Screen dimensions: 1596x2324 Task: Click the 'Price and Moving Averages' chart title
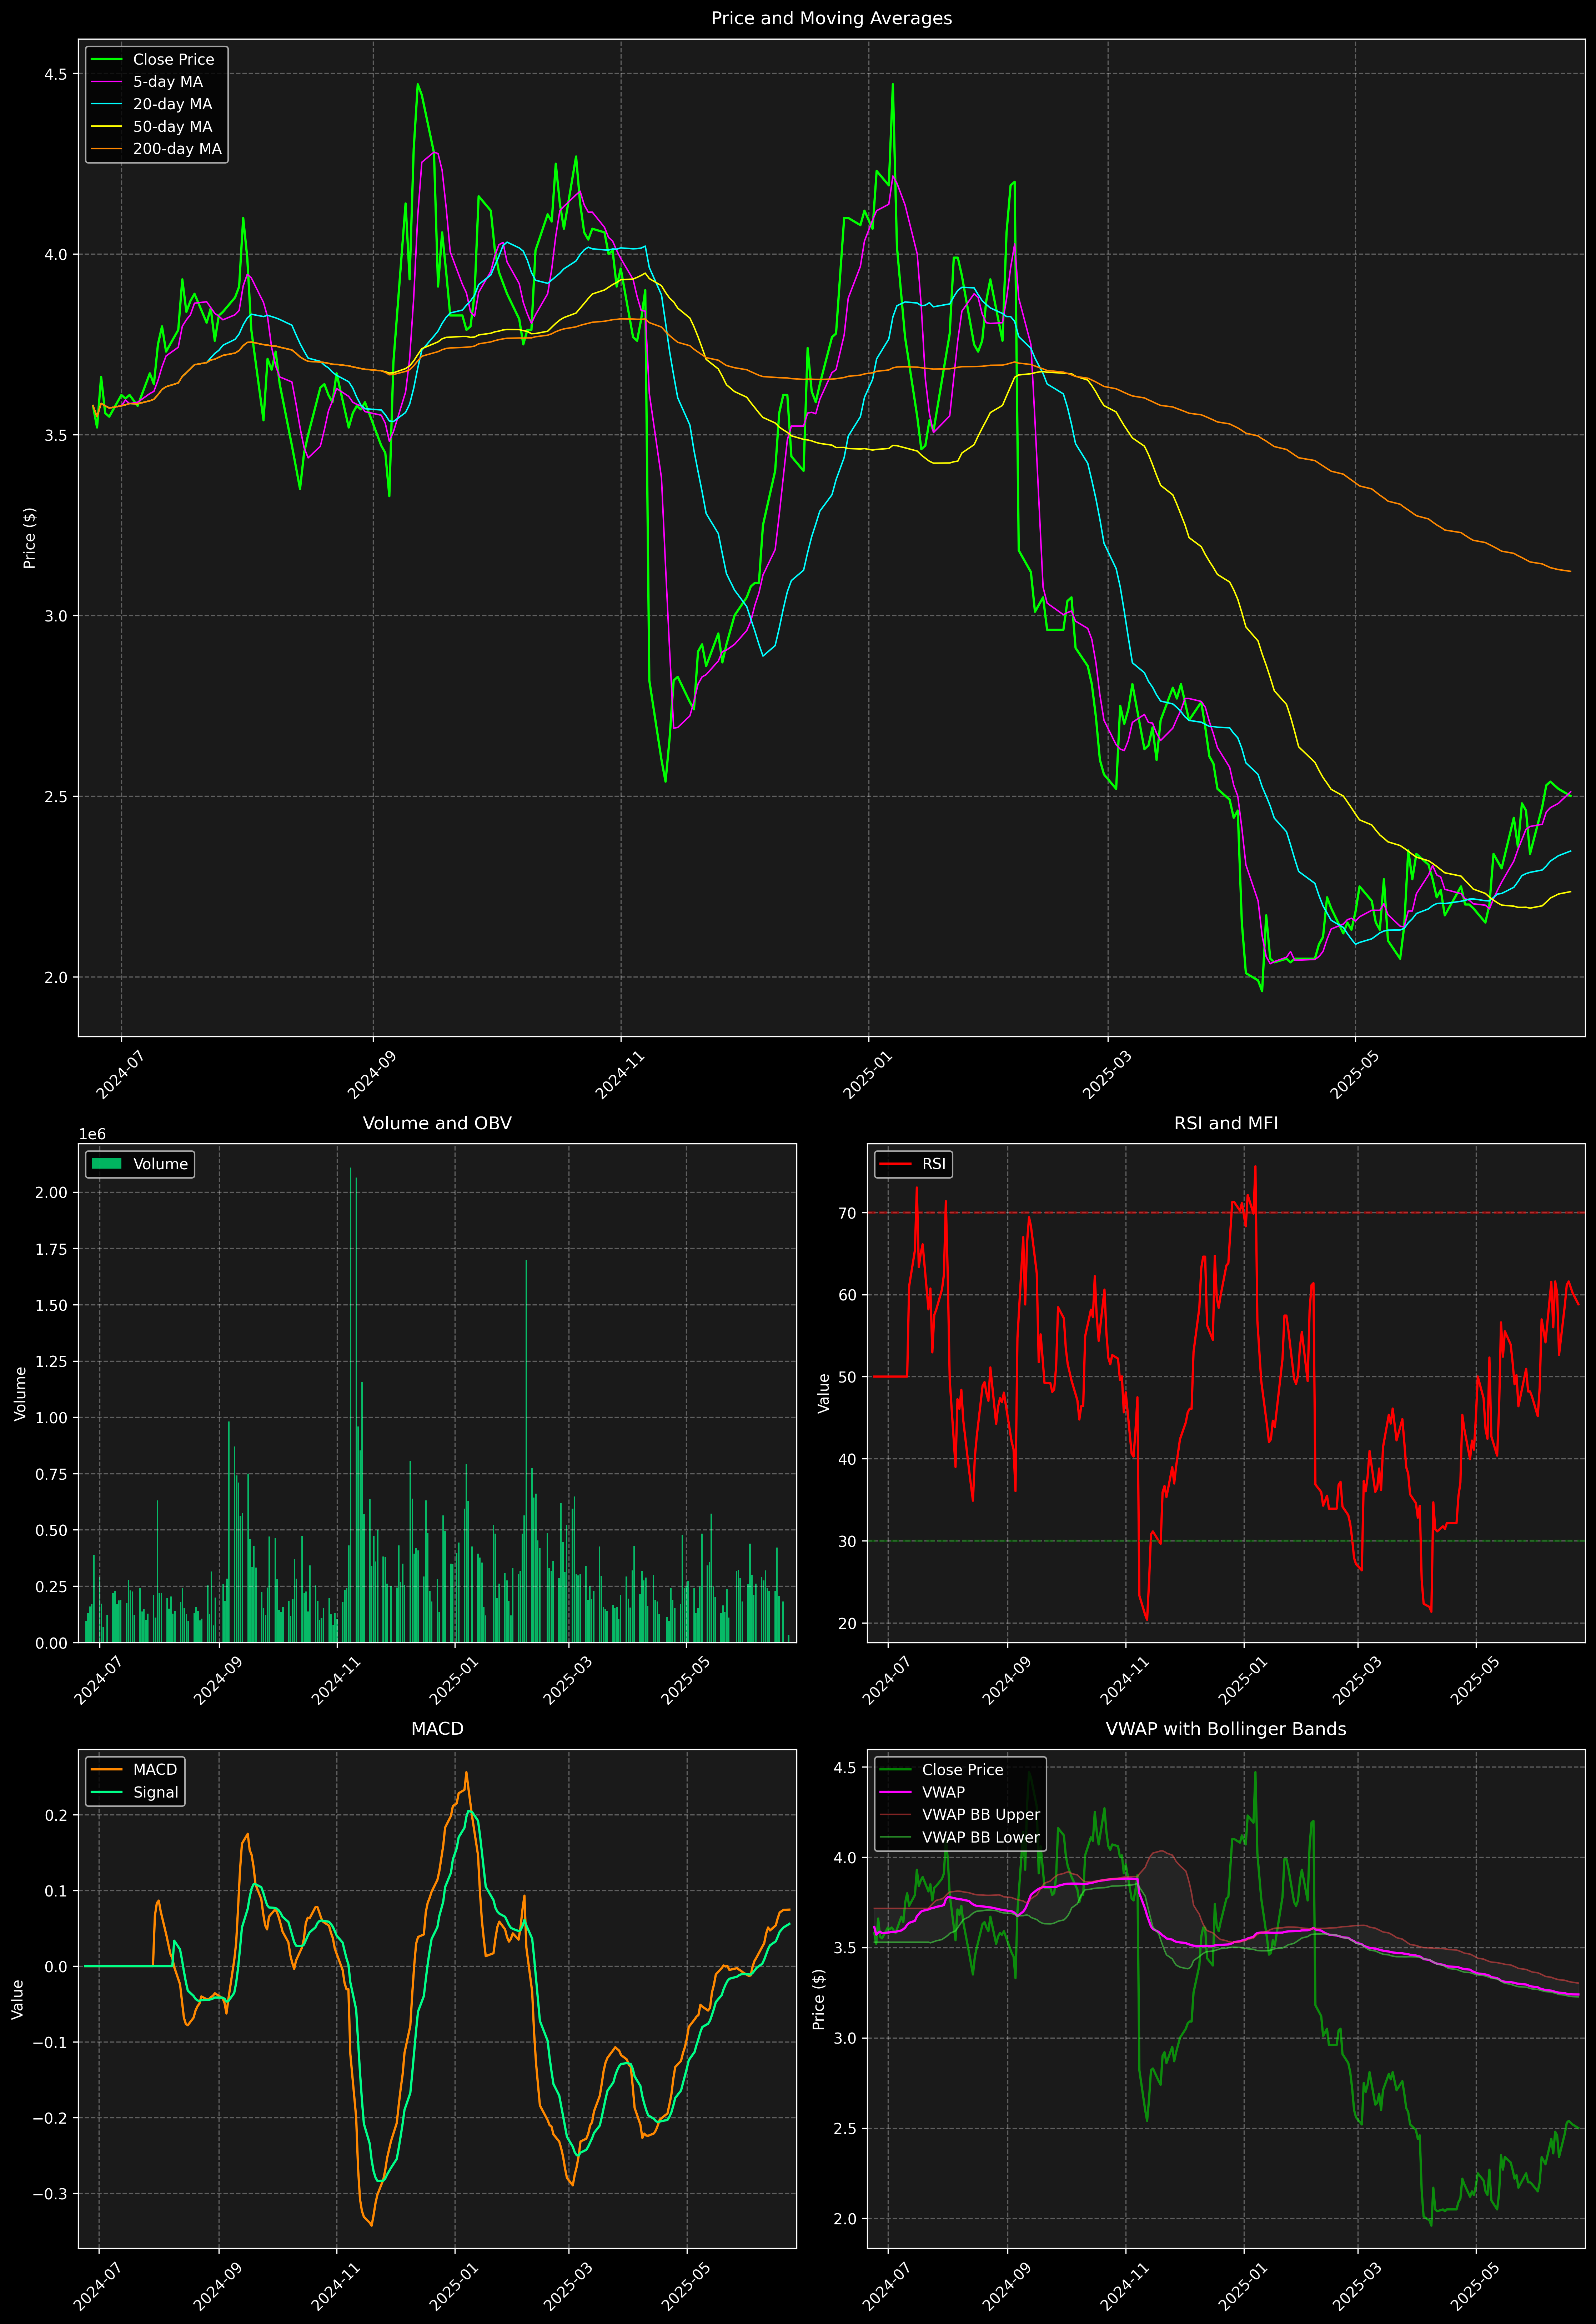[831, 18]
